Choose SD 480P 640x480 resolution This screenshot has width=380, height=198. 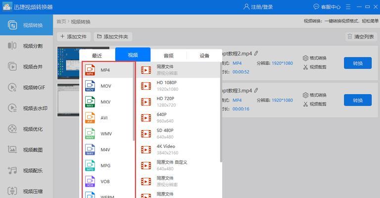click(x=178, y=134)
